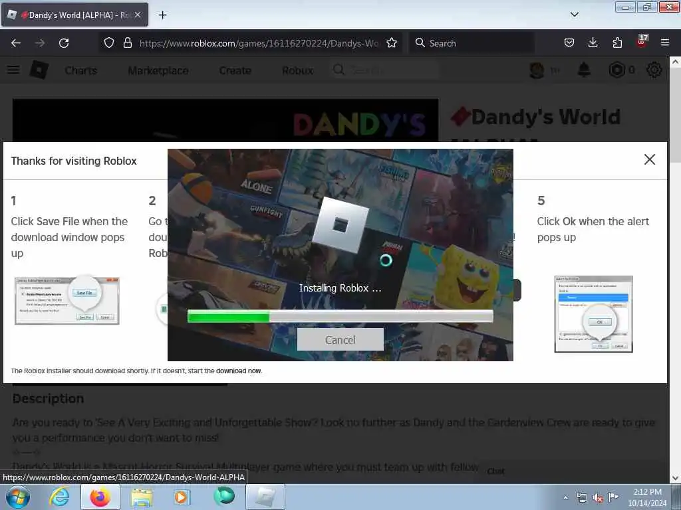
Task: Click the green round taskbar app icon
Action: click(x=224, y=496)
